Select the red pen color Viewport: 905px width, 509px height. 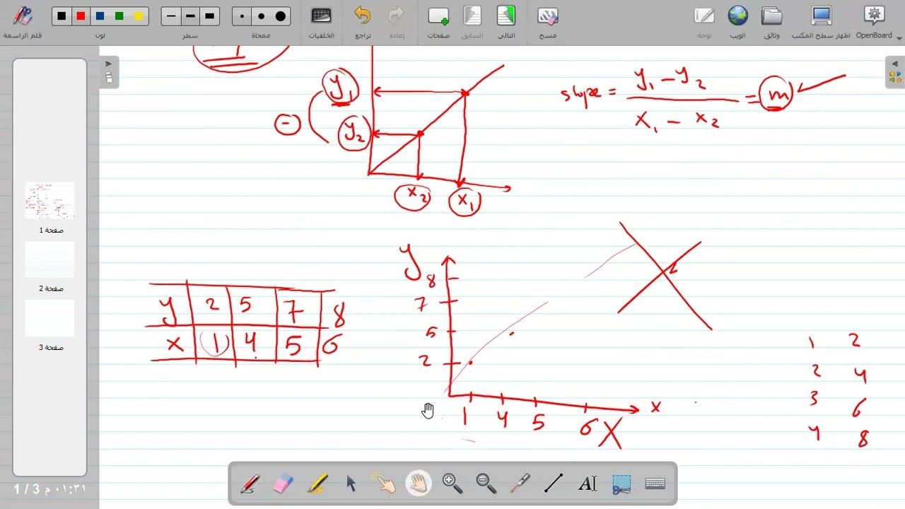81,16
